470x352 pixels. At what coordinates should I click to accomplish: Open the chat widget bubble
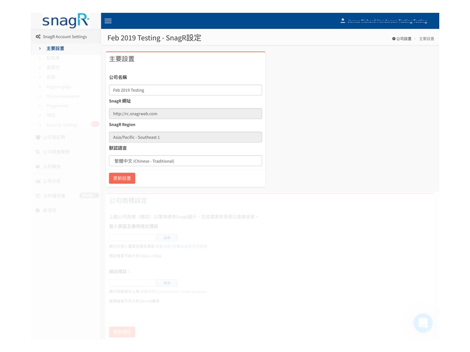click(423, 323)
